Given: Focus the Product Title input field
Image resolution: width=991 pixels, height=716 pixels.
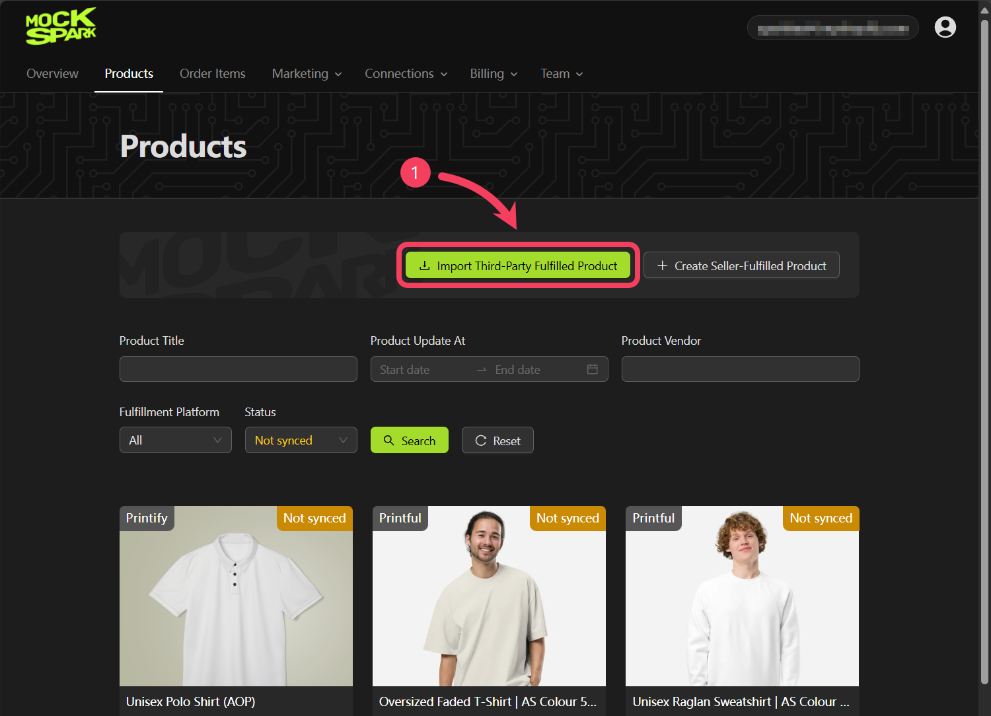Looking at the screenshot, I should [239, 369].
